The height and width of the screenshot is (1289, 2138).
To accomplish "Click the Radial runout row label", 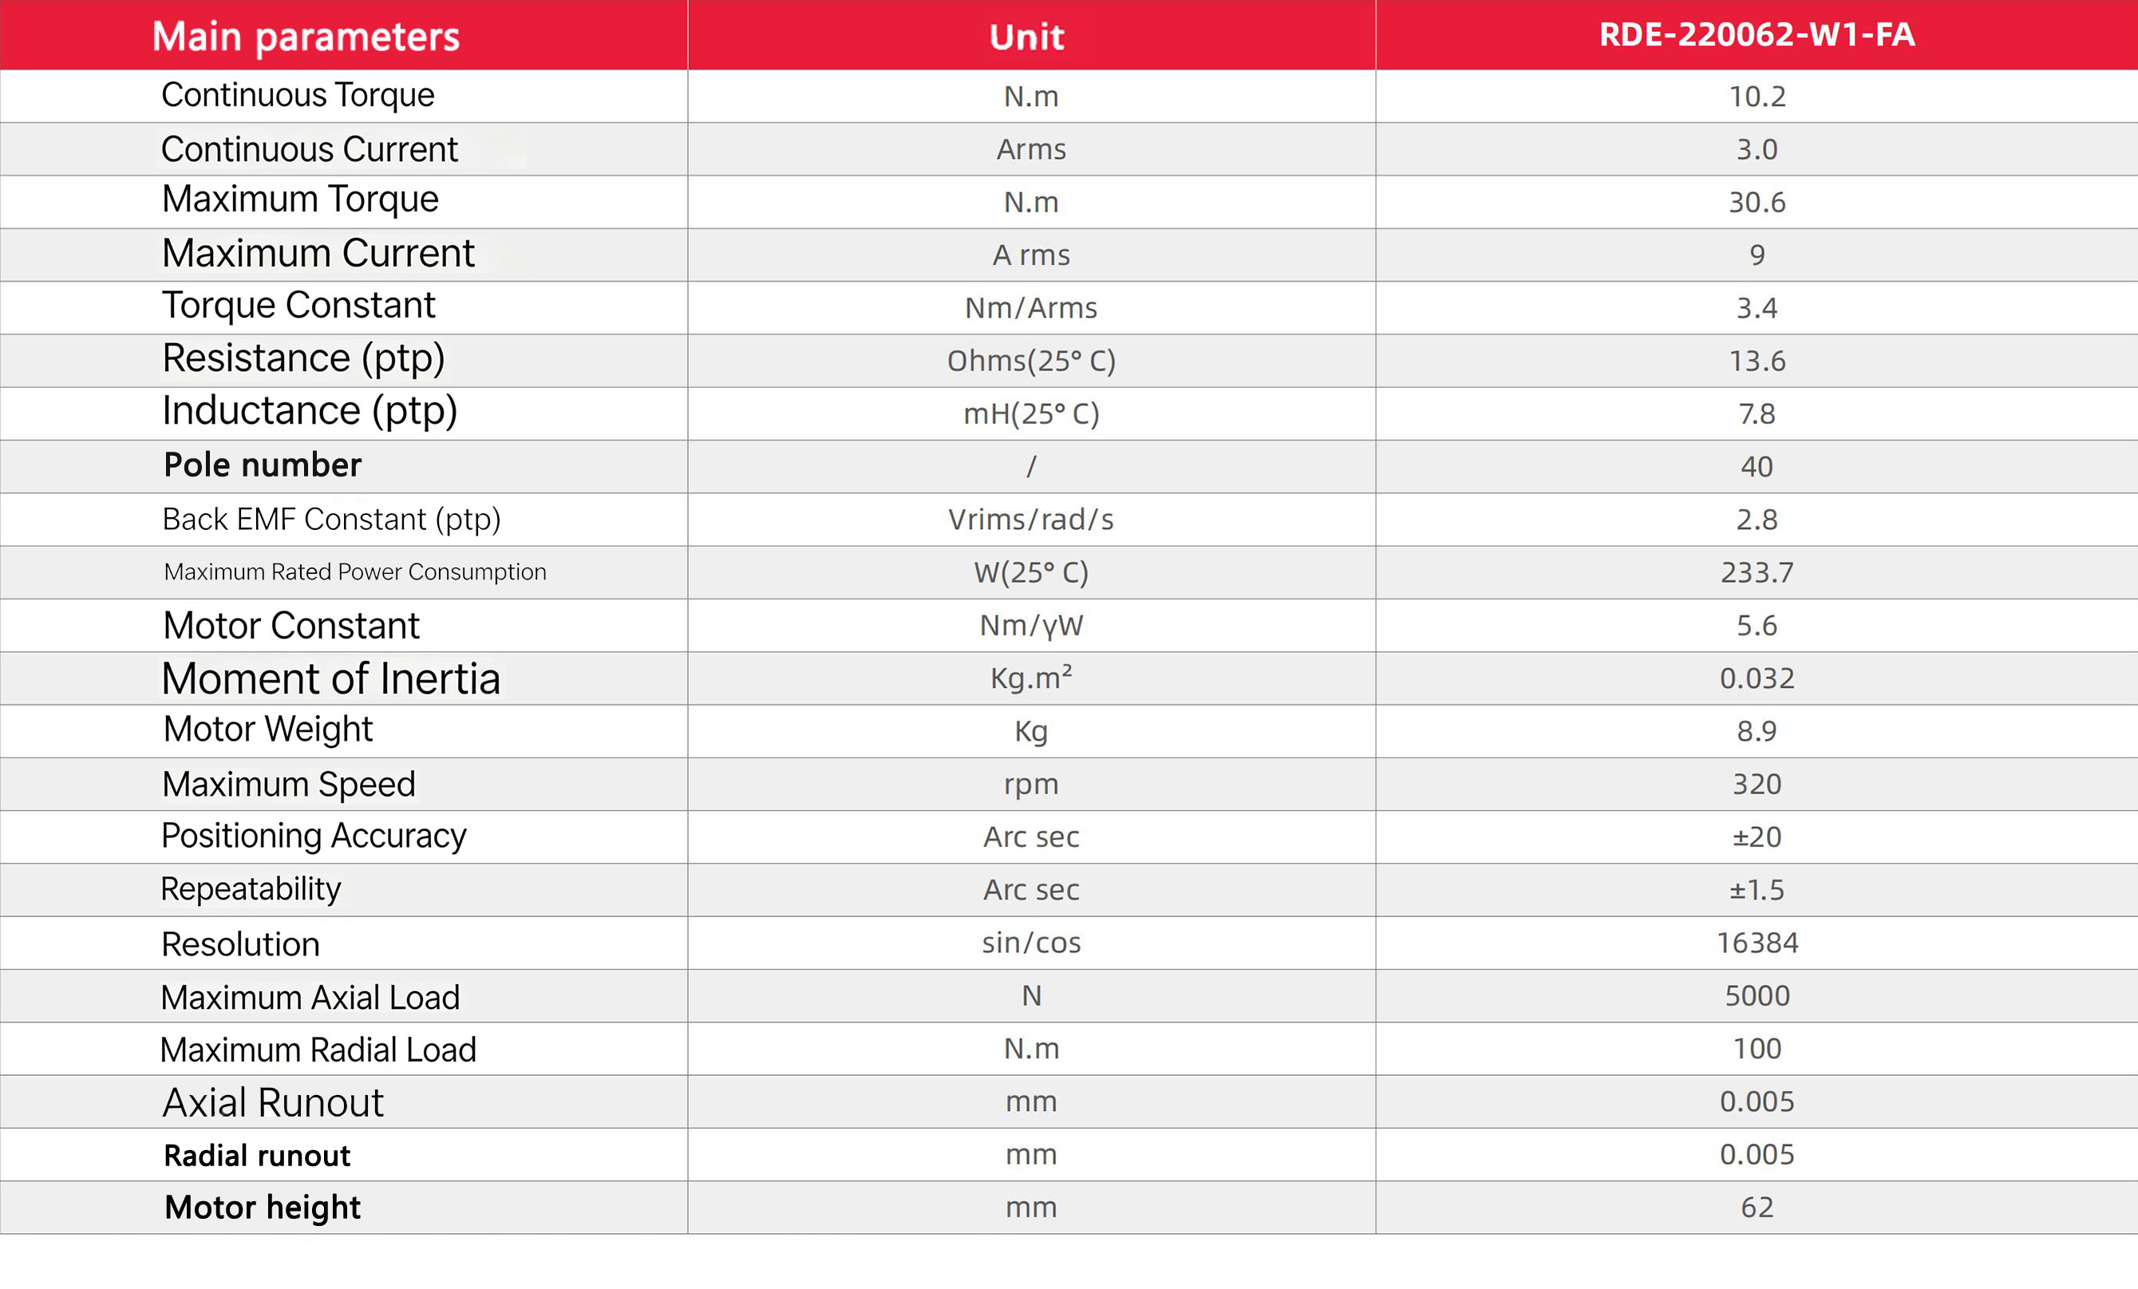I will pyautogui.click(x=257, y=1157).
